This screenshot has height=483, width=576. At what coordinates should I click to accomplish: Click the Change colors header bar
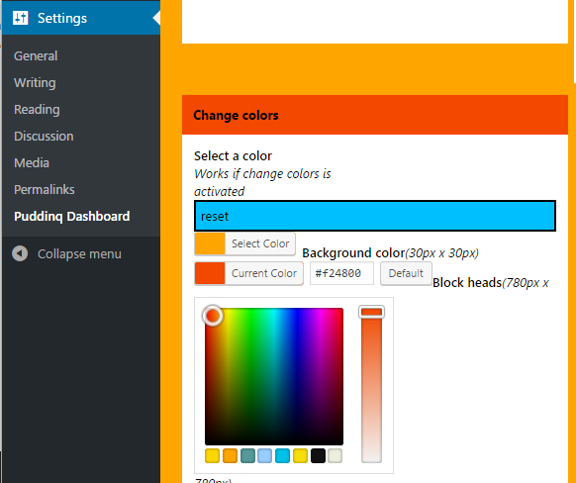(x=375, y=115)
